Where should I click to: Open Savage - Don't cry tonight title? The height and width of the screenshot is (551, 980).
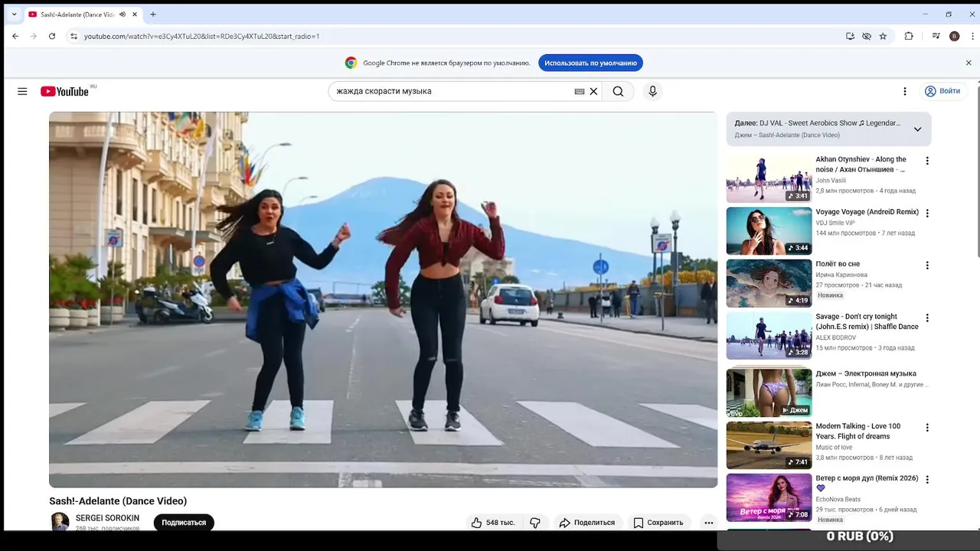(x=867, y=321)
